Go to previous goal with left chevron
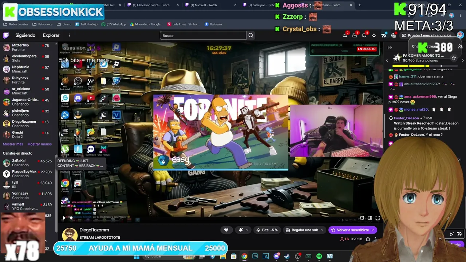Screen dimensions: 466x262 (x=387, y=60)
